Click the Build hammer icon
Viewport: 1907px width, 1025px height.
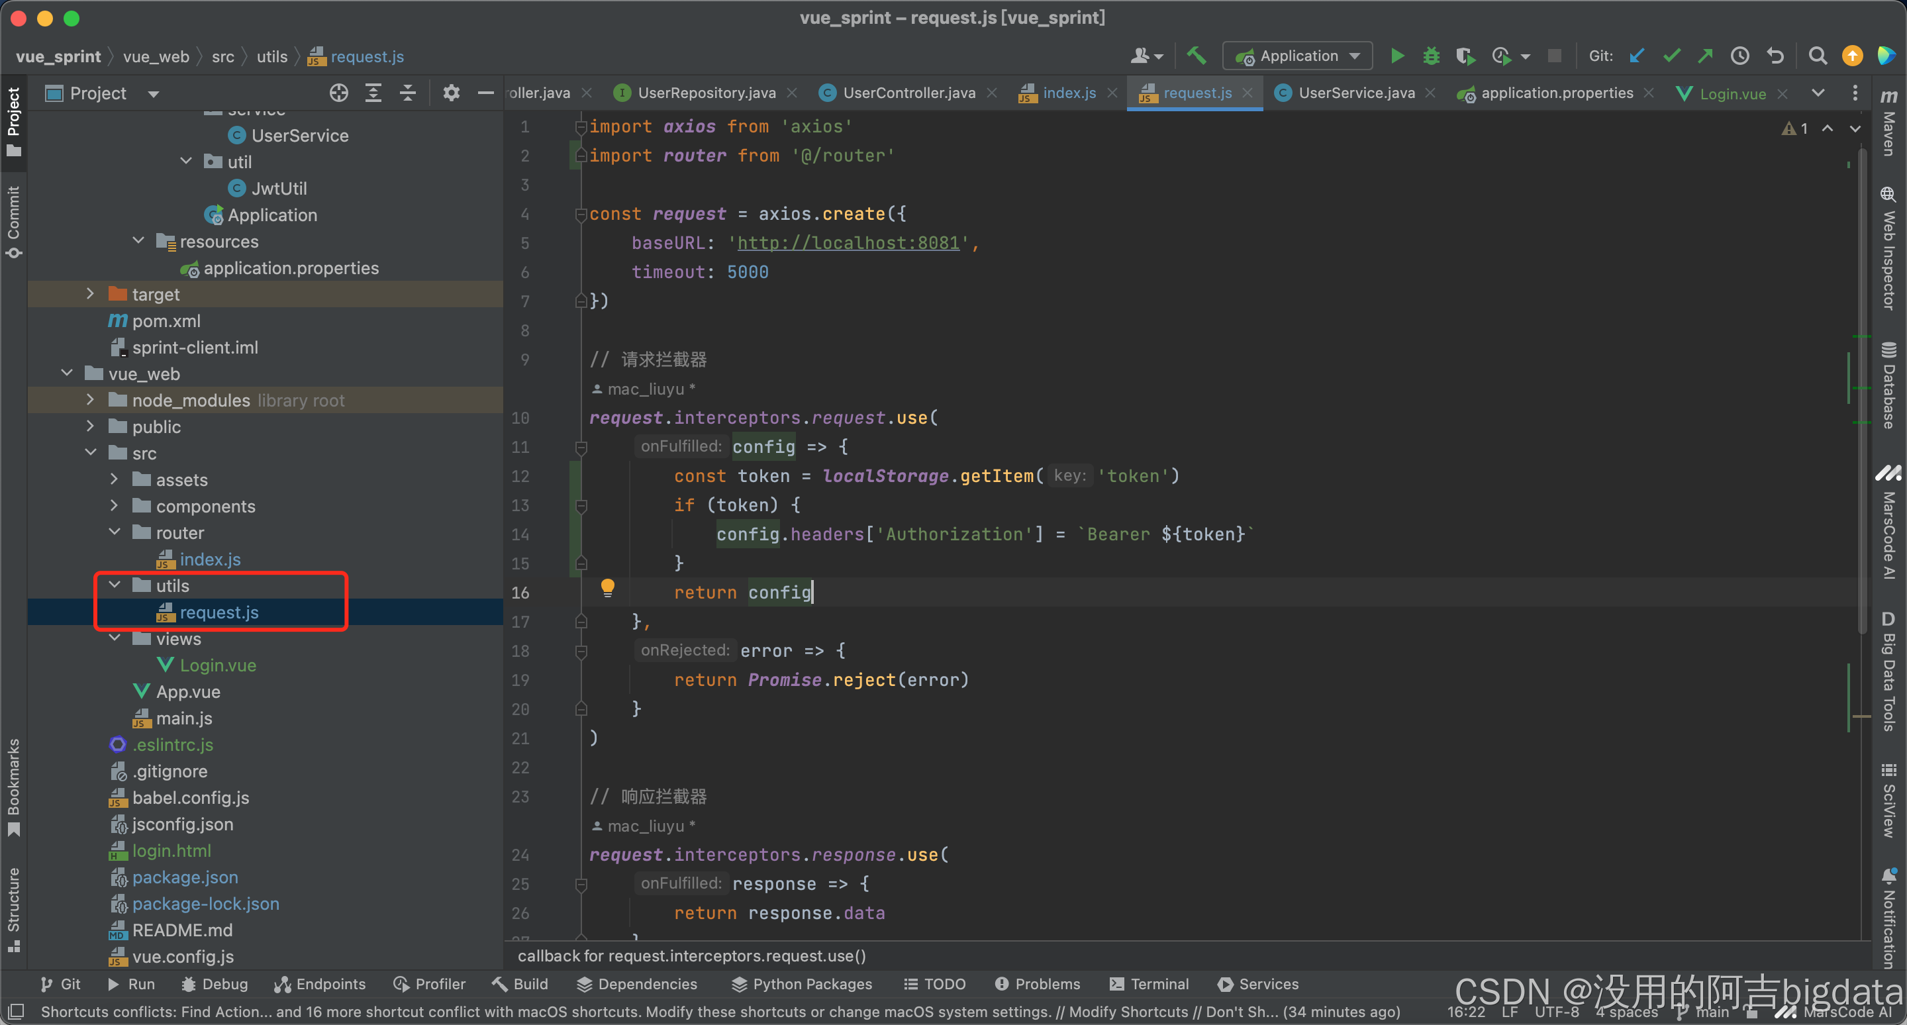pyautogui.click(x=1197, y=56)
